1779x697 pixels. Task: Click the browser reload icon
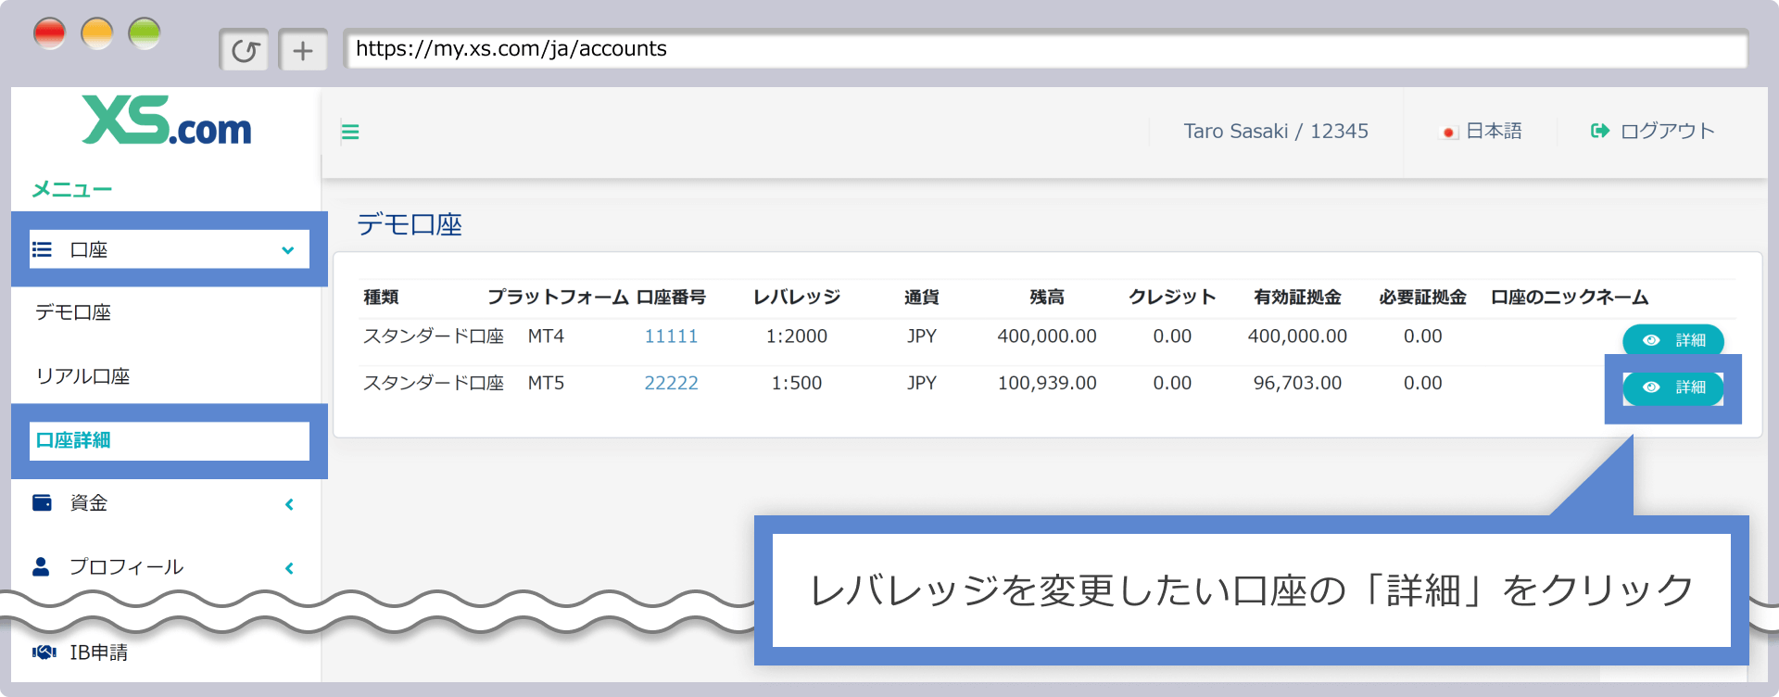click(245, 50)
